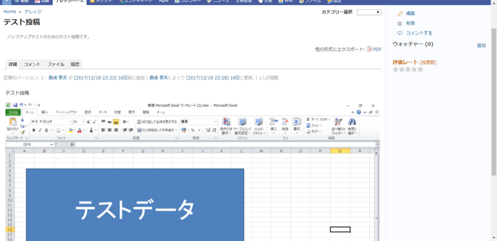This screenshot has height=241, width=497.
Task: Open the 標準 number format dropdown
Action: click(x=198, y=122)
